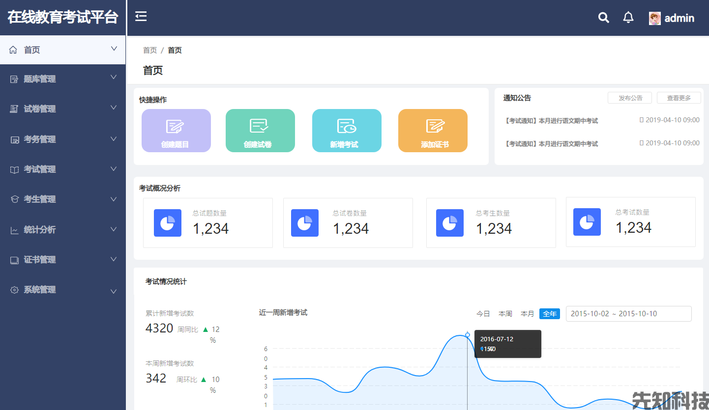Click the chart data point marker at peak
Viewport: 709px width, 410px height.
(468, 335)
